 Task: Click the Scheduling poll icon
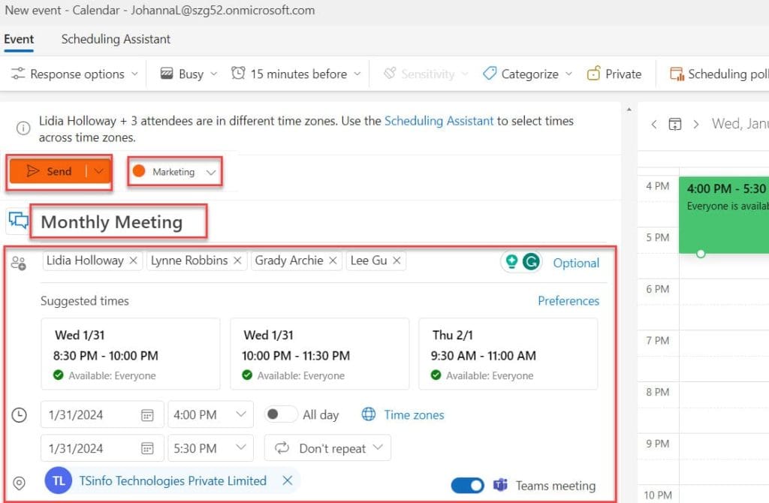[x=677, y=74]
